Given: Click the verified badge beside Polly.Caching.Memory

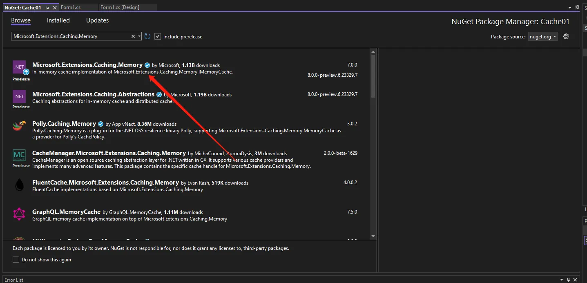Looking at the screenshot, I should pyautogui.click(x=100, y=124).
